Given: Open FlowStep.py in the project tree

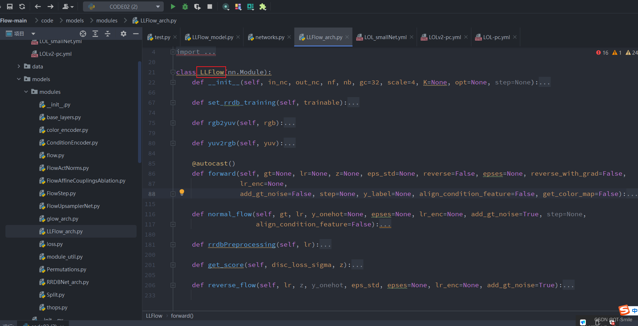Looking at the screenshot, I should [61, 193].
